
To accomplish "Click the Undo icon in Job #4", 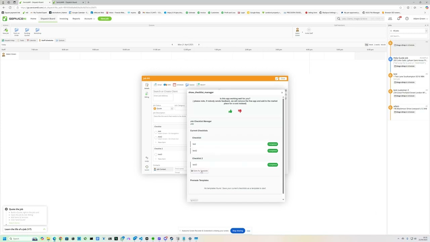I will pos(147,159).
